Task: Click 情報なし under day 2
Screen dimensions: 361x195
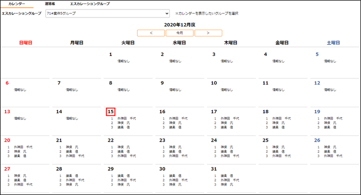Action: (x=175, y=61)
